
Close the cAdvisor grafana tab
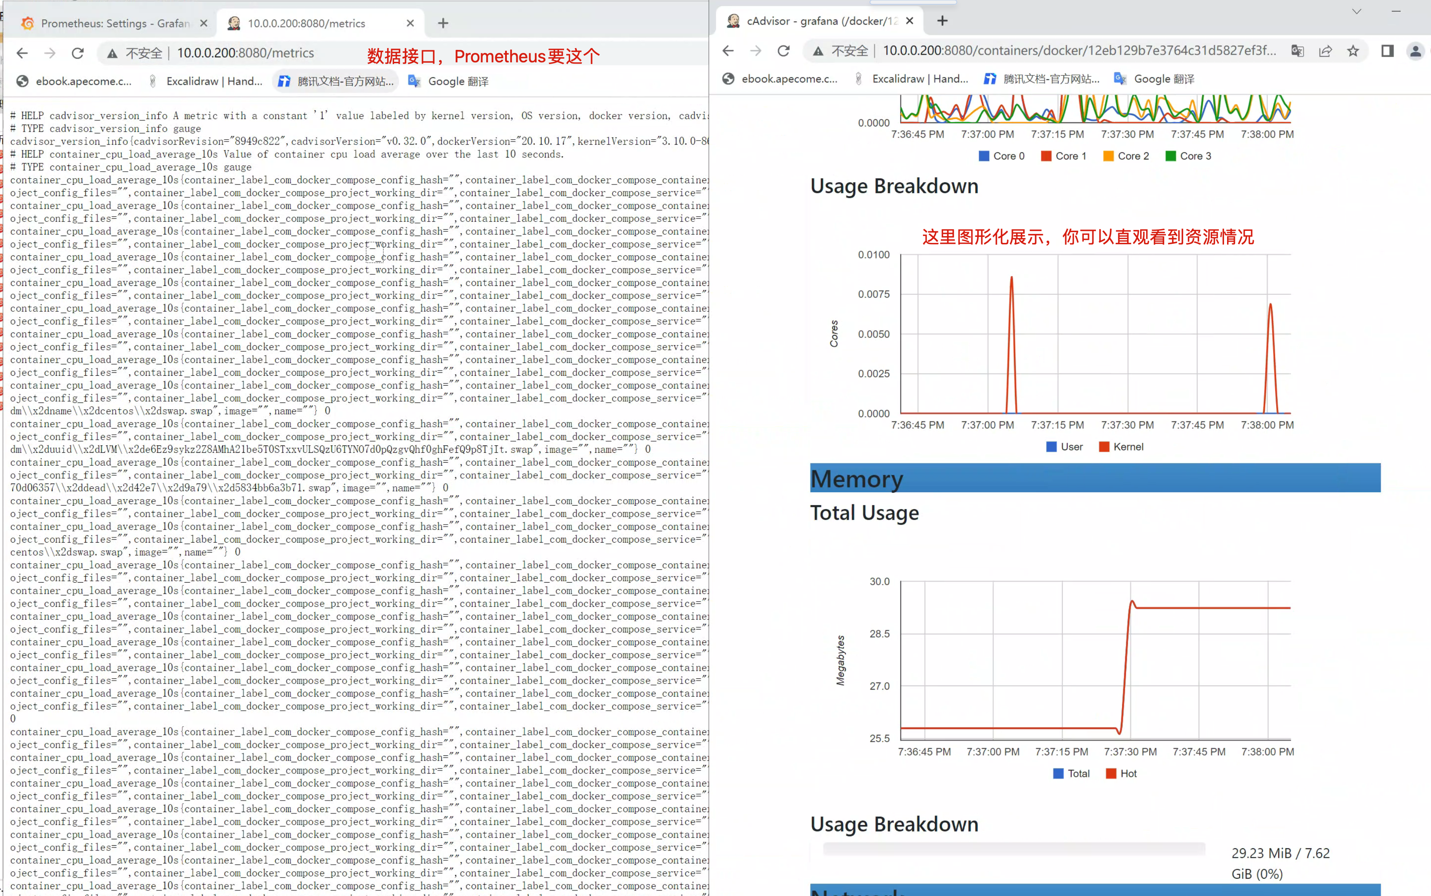(x=910, y=21)
